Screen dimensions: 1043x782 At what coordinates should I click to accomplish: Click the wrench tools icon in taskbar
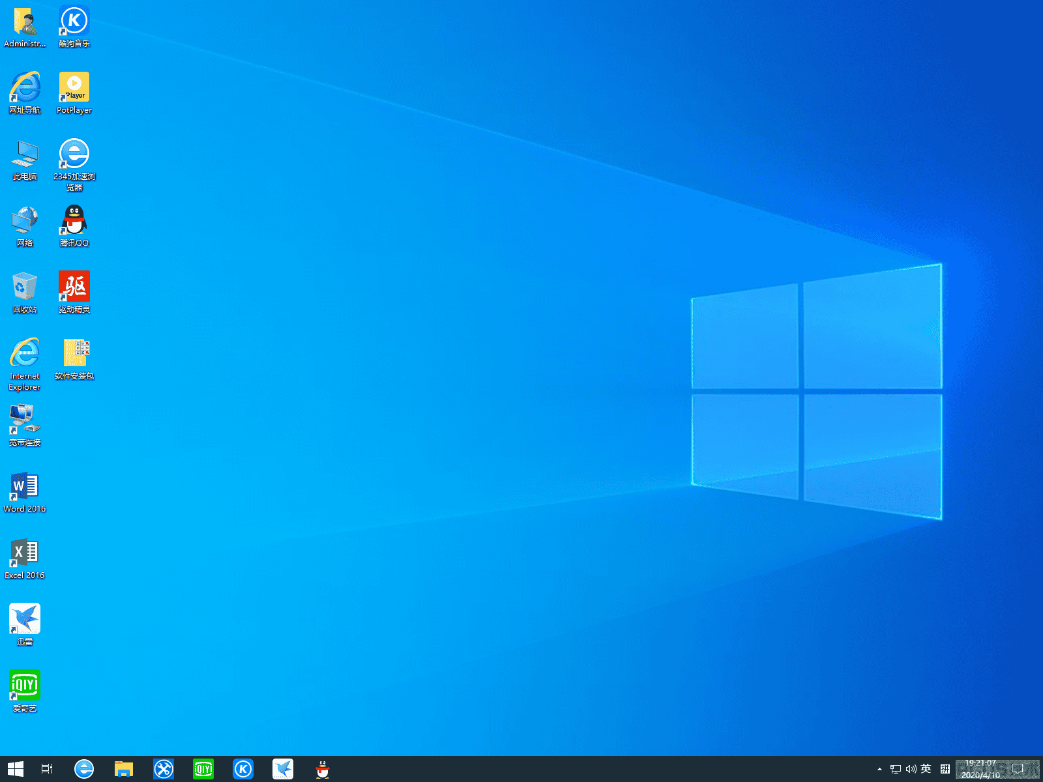click(x=164, y=769)
